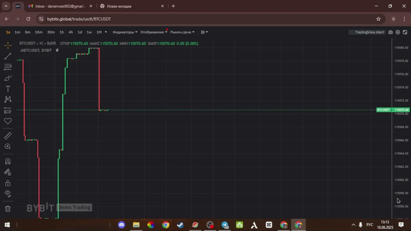
Task: Switch to the 5m timeframe
Action: 28,32
